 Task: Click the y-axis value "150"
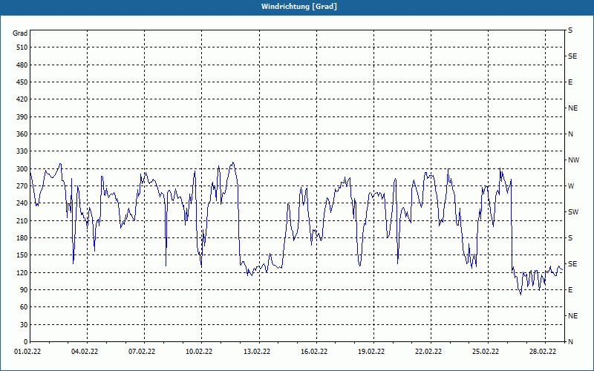click(22, 255)
